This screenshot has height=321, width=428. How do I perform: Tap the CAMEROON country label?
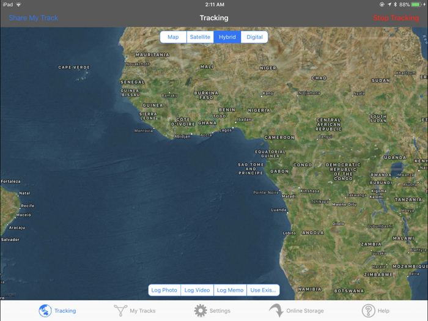point(279,138)
